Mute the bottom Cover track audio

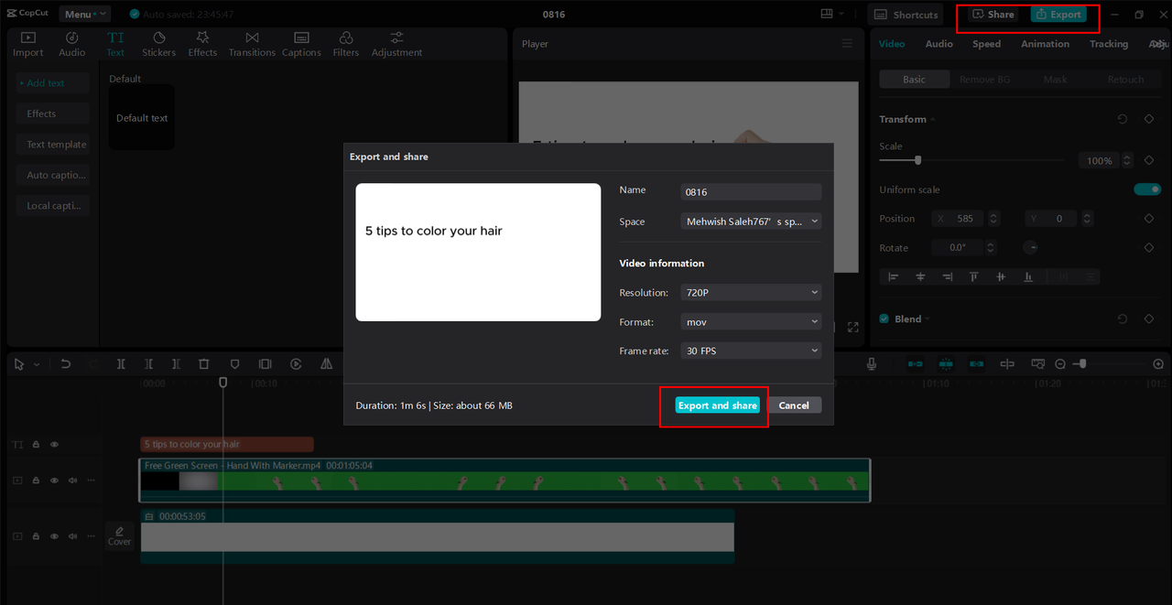[x=72, y=536]
